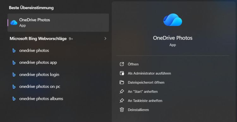Click the folder icon for Dateispeicherort öffnen

click(122, 82)
